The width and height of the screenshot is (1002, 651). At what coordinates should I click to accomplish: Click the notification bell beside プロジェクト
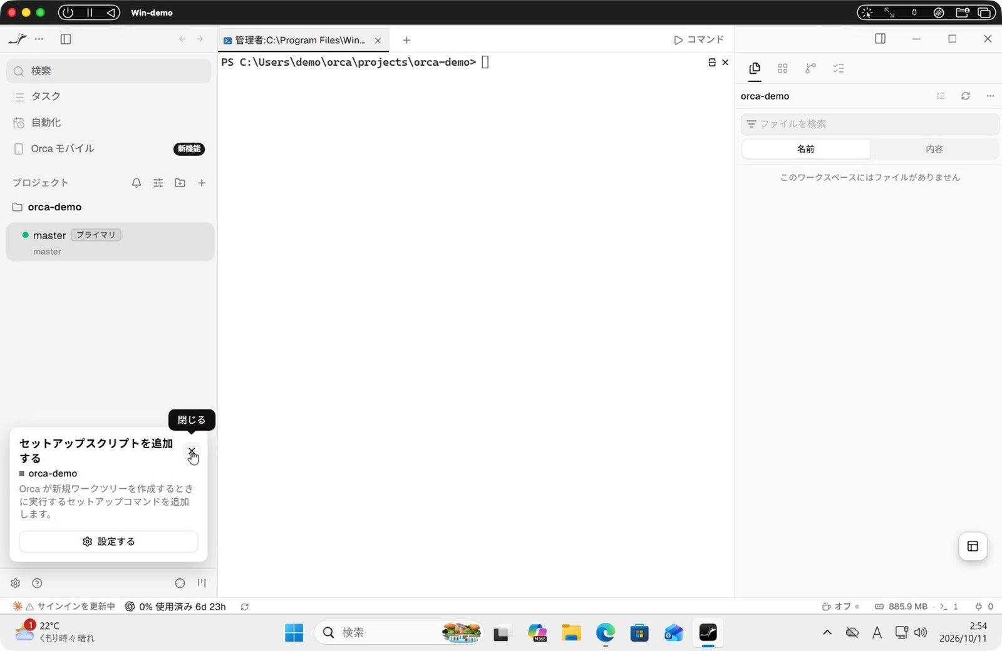coord(137,183)
